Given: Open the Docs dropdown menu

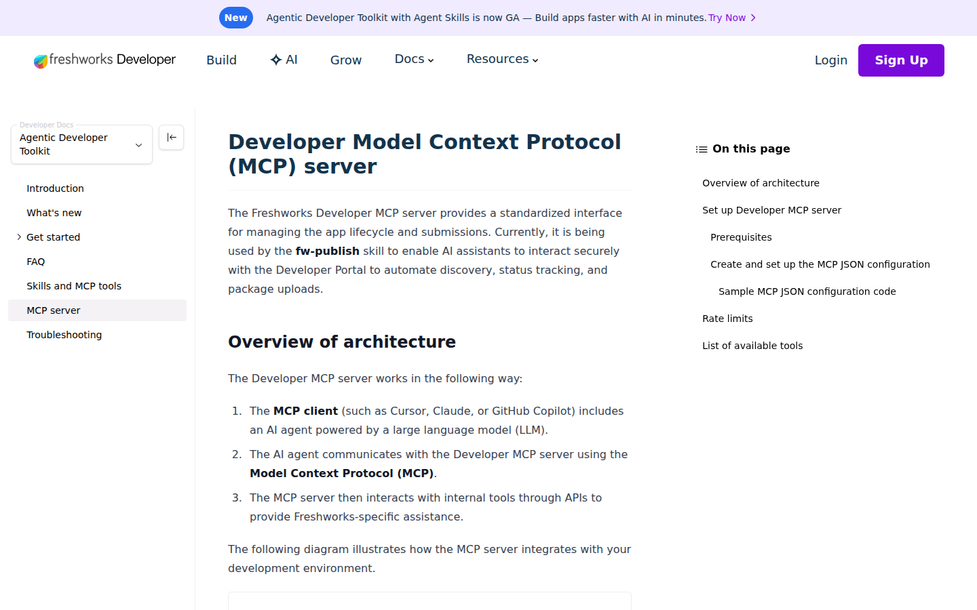Looking at the screenshot, I should [x=414, y=59].
